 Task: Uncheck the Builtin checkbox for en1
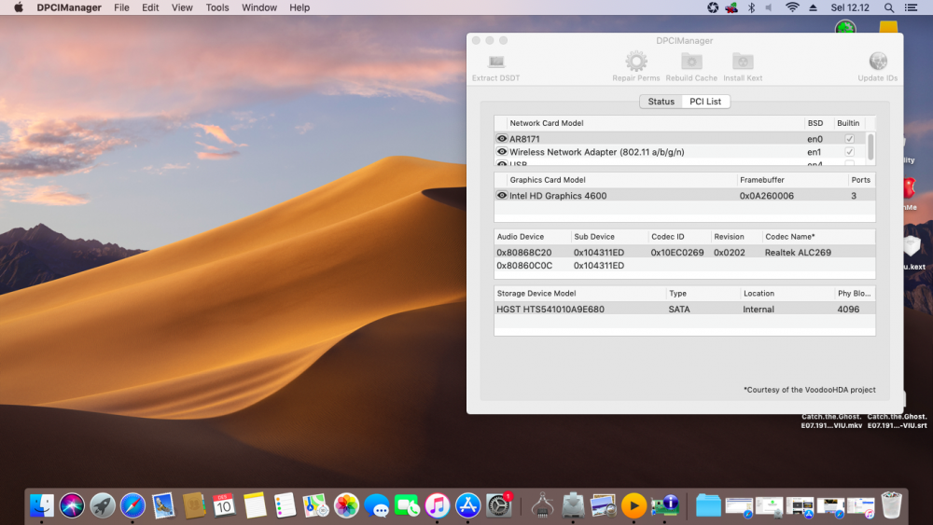click(849, 152)
